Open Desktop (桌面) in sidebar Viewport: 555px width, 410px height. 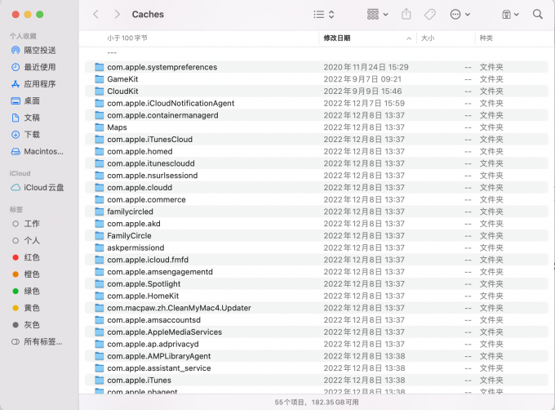click(x=25, y=101)
